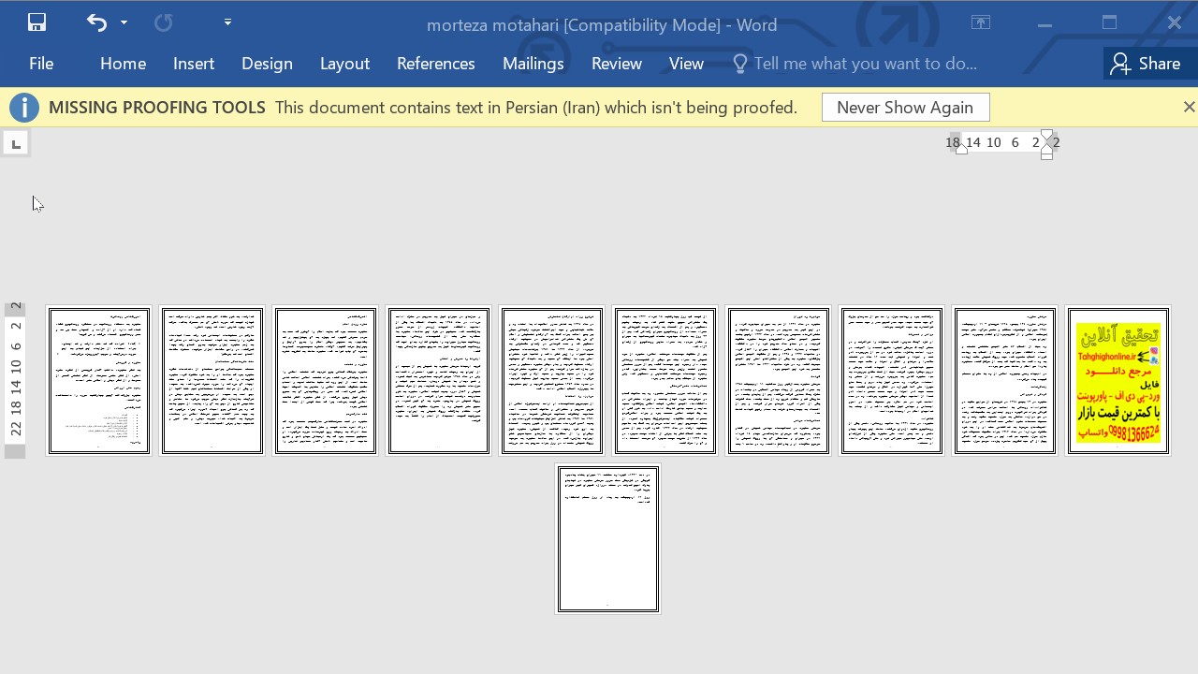Click the left indent marker near 18 on the ruler
Screen dimensions: 1198x674
961,148
